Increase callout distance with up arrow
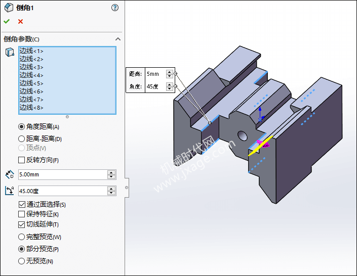The image size is (357, 276). click(x=170, y=72)
